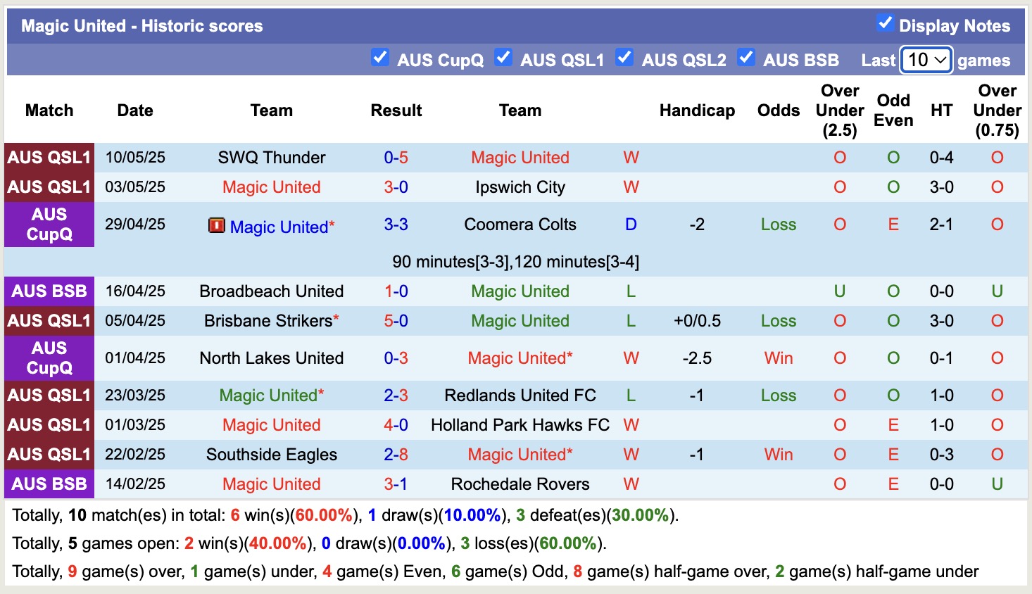1032x594 pixels.
Task: Uncheck the AUS CupQ filter
Action: click(x=379, y=58)
